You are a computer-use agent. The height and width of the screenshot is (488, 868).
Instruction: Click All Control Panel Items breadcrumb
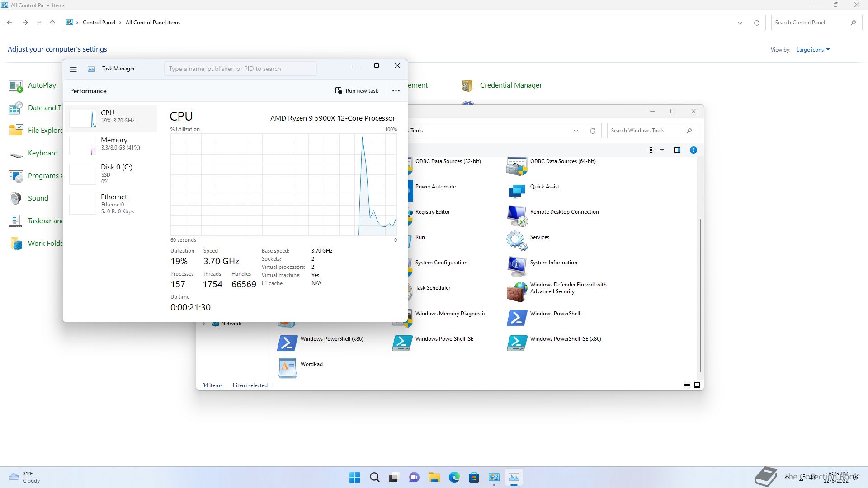click(x=153, y=23)
